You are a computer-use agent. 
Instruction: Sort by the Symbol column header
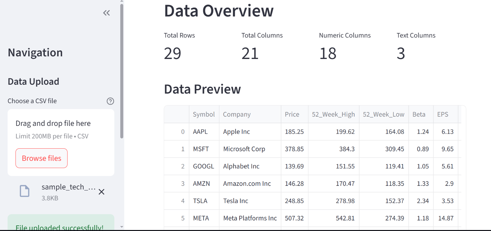click(x=204, y=114)
